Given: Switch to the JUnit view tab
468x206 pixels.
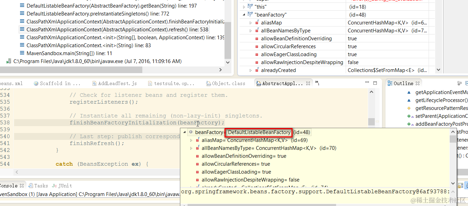Looking at the screenshot, I should [x=62, y=186].
